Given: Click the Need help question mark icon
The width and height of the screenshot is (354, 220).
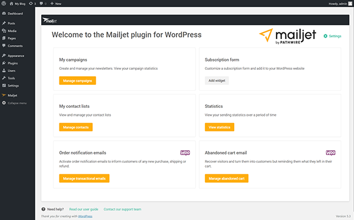Looking at the screenshot, I should click(43, 209).
